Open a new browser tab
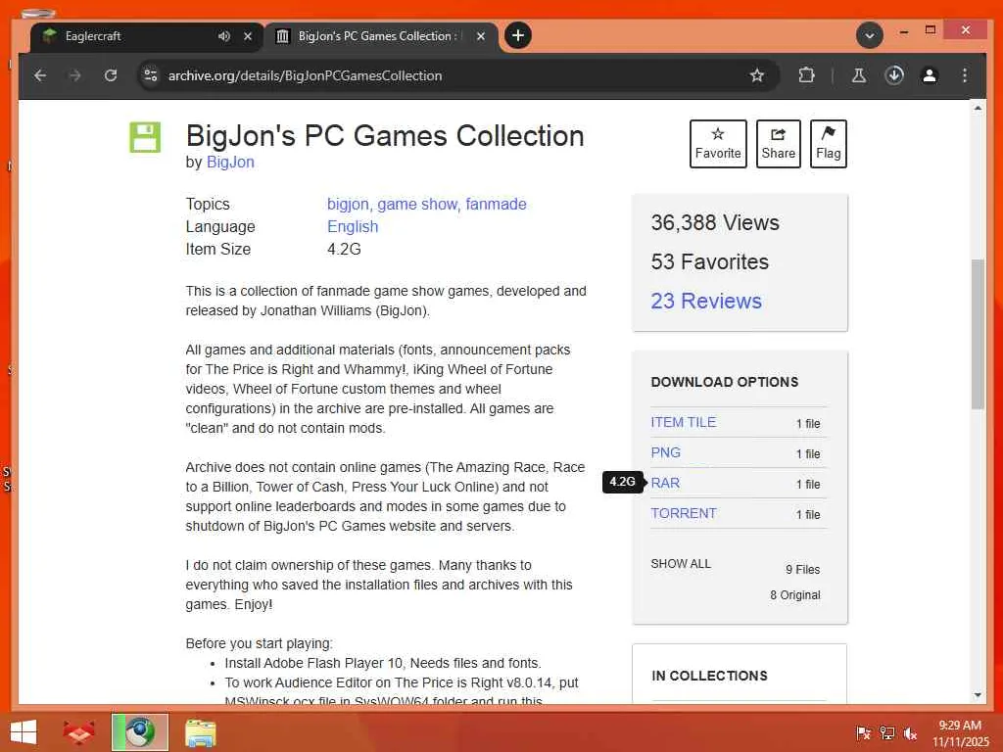 click(518, 35)
